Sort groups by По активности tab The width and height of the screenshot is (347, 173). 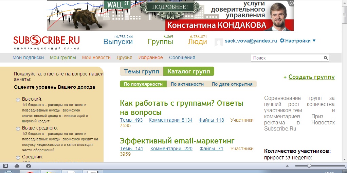[187, 84]
